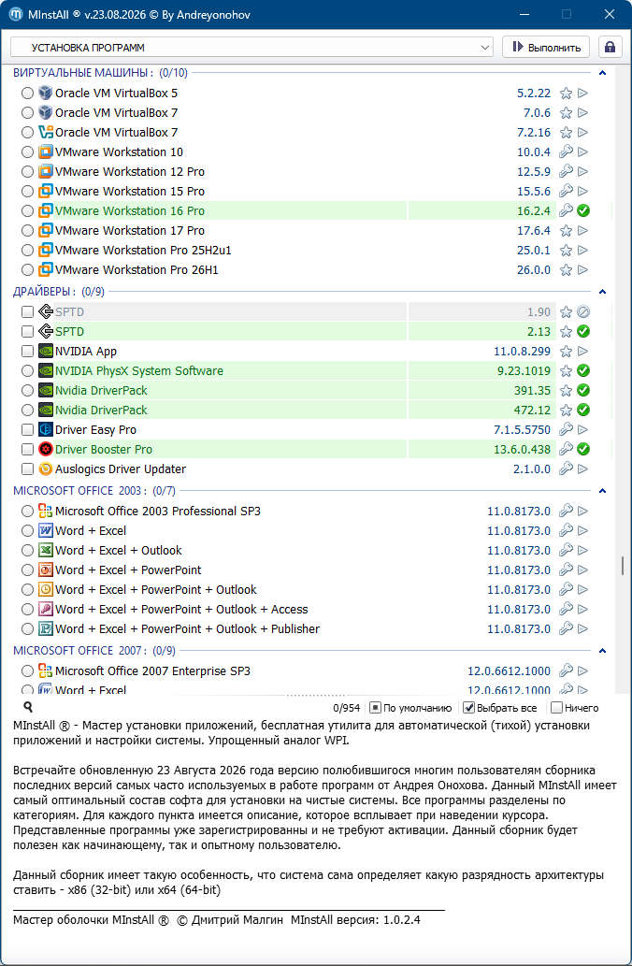Select VMware Workstation Pro 26H1 radio button

tap(27, 270)
